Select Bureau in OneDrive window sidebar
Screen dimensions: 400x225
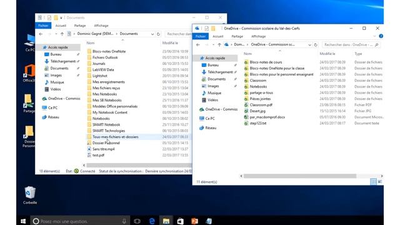tap(213, 65)
